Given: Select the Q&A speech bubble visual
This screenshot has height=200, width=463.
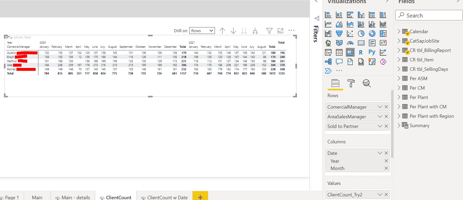Looking at the screenshot, I should 339,62.
